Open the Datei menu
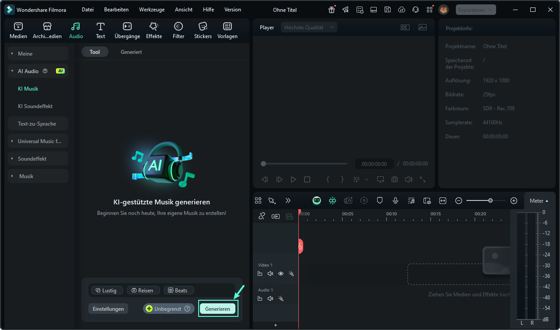The height and width of the screenshot is (330, 560). click(87, 9)
